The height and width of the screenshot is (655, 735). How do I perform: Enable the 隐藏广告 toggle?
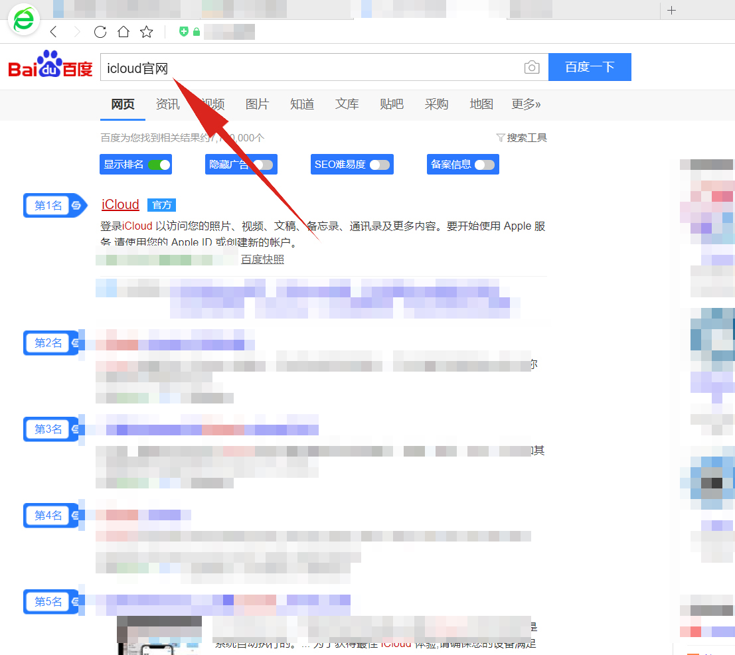point(263,165)
